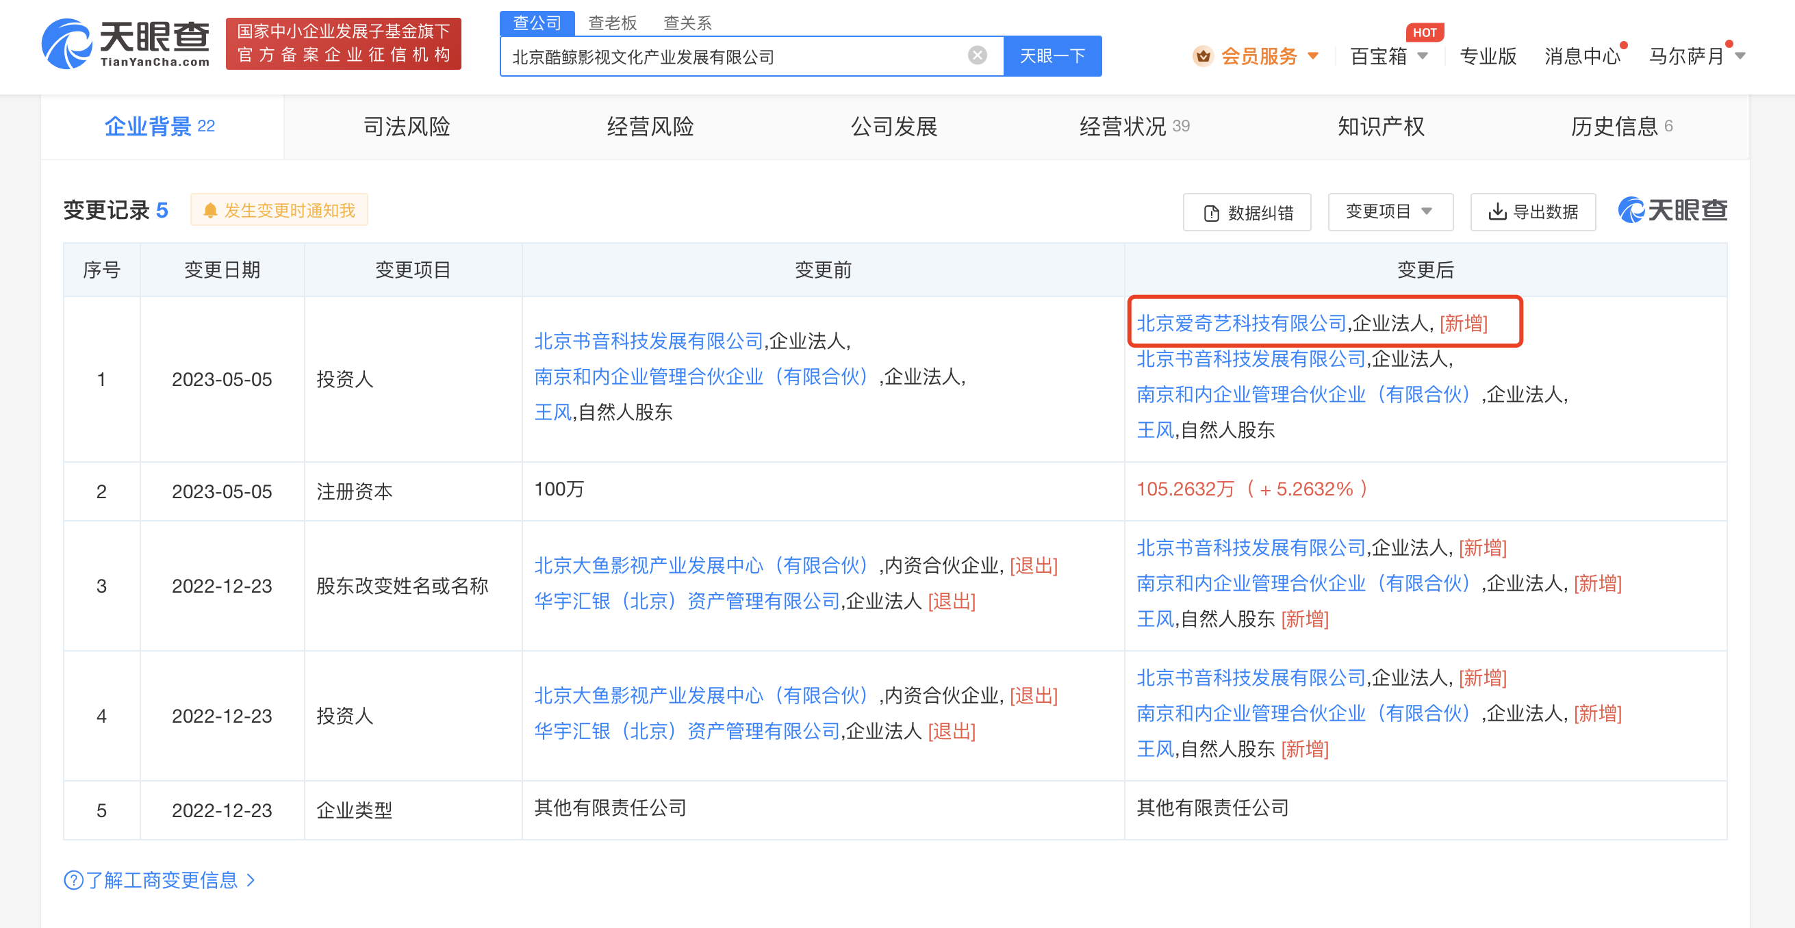Click the 100万 value in row 2

tap(559, 489)
